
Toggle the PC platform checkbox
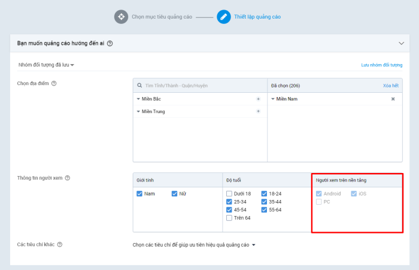pos(319,202)
